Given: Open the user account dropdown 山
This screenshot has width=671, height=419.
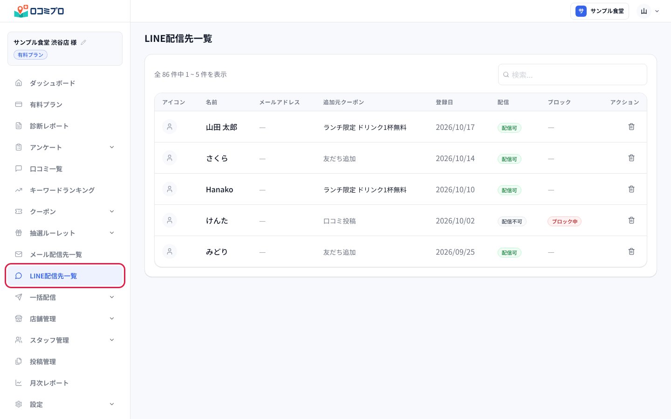Looking at the screenshot, I should pos(649,11).
